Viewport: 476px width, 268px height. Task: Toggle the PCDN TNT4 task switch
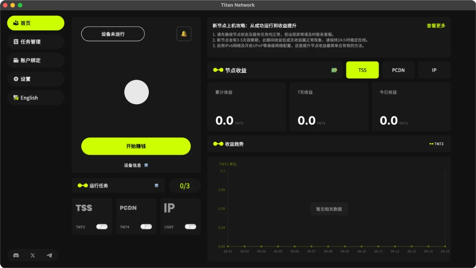tap(146, 227)
